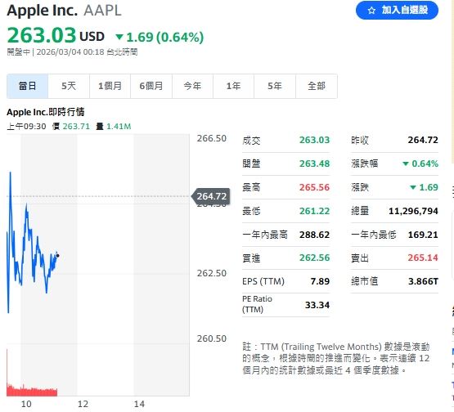Click the star icon in the watchlist button

point(371,11)
